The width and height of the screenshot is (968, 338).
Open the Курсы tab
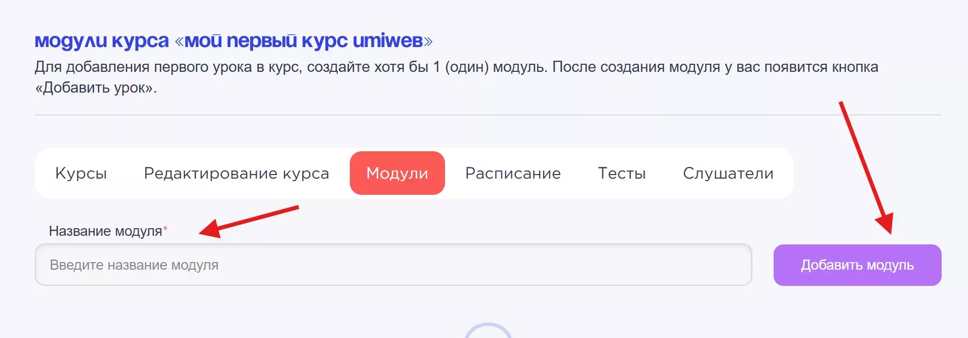81,173
